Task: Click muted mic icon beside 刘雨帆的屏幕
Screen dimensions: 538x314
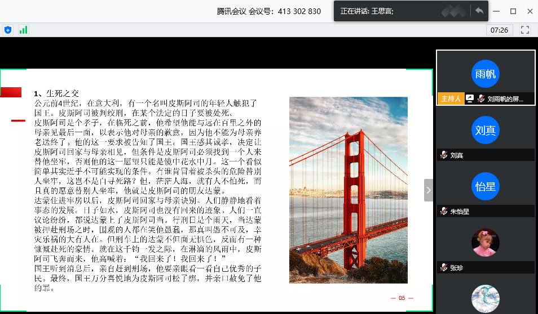Action: coord(481,98)
